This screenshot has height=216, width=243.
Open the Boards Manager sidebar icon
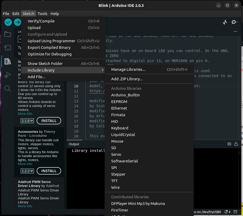(7, 48)
